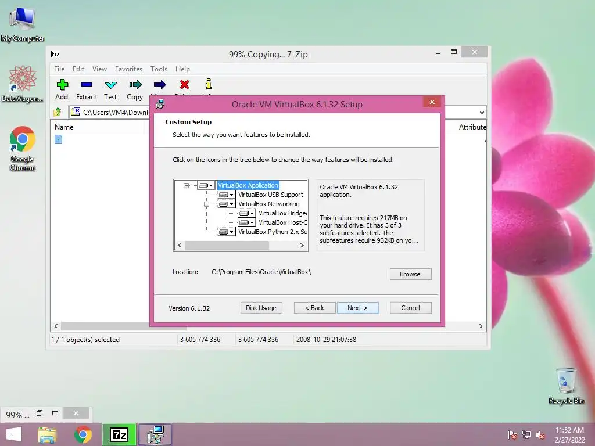Open VirtualBox USB Support feature dropdown
Image resolution: width=595 pixels, height=446 pixels.
point(226,195)
